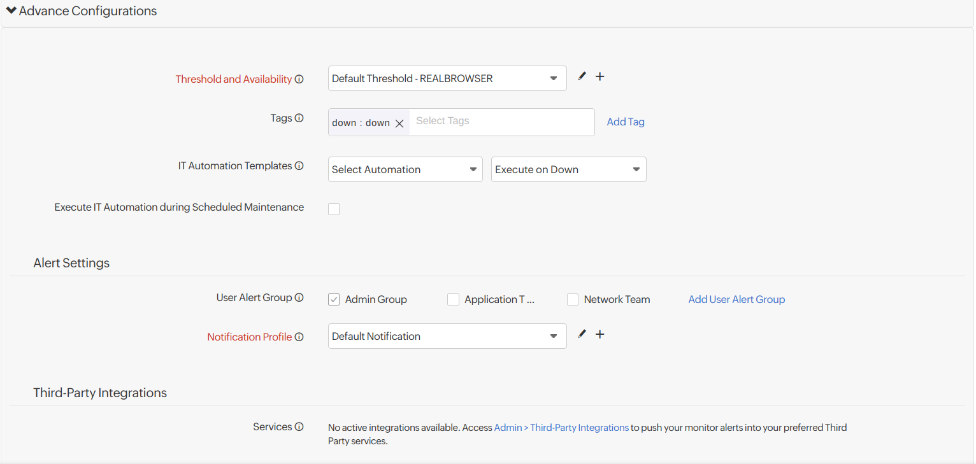Uncheck the Admin Group checkbox

point(334,299)
